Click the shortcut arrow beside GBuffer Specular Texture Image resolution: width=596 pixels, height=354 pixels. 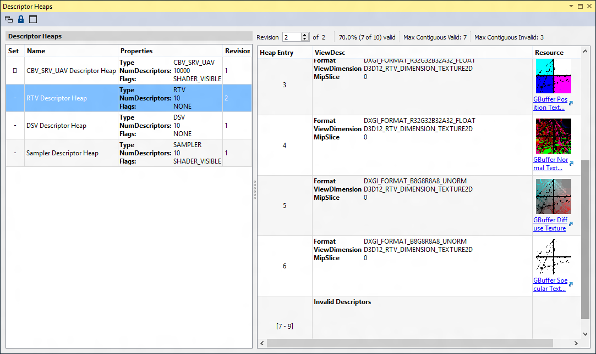tap(571, 284)
